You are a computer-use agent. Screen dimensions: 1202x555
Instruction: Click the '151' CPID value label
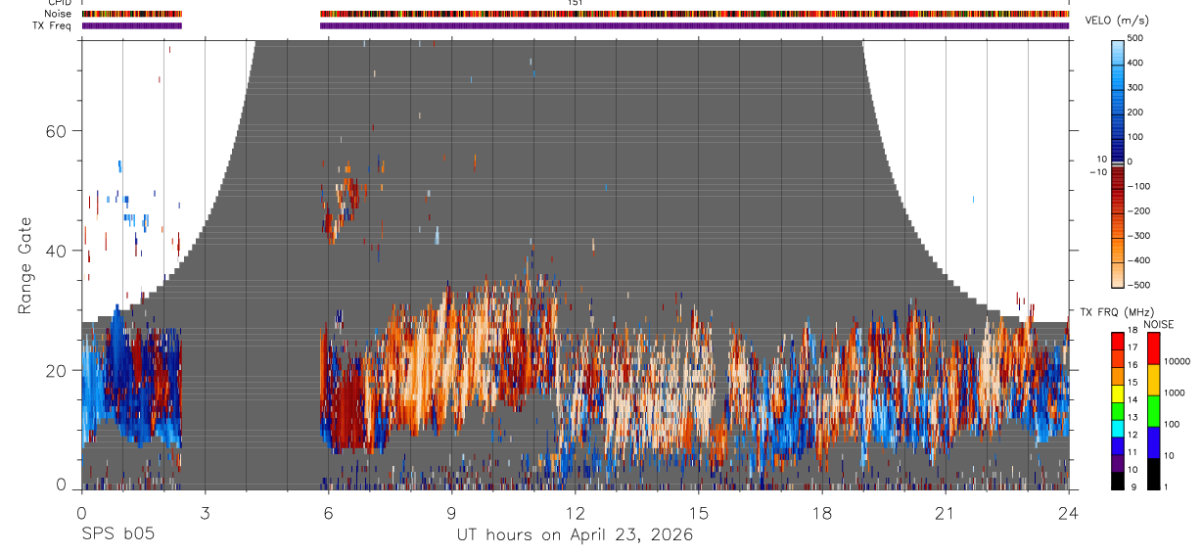pyautogui.click(x=576, y=3)
